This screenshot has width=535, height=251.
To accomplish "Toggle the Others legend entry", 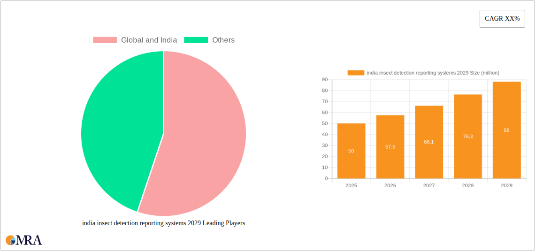I will pyautogui.click(x=209, y=40).
